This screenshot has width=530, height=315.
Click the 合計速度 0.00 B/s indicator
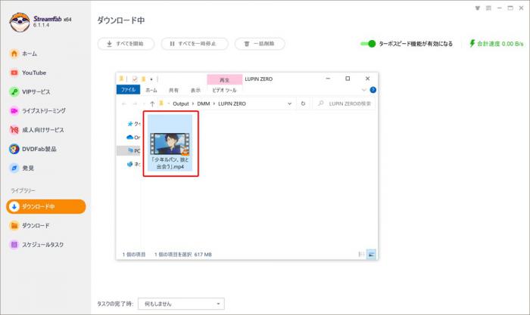496,44
